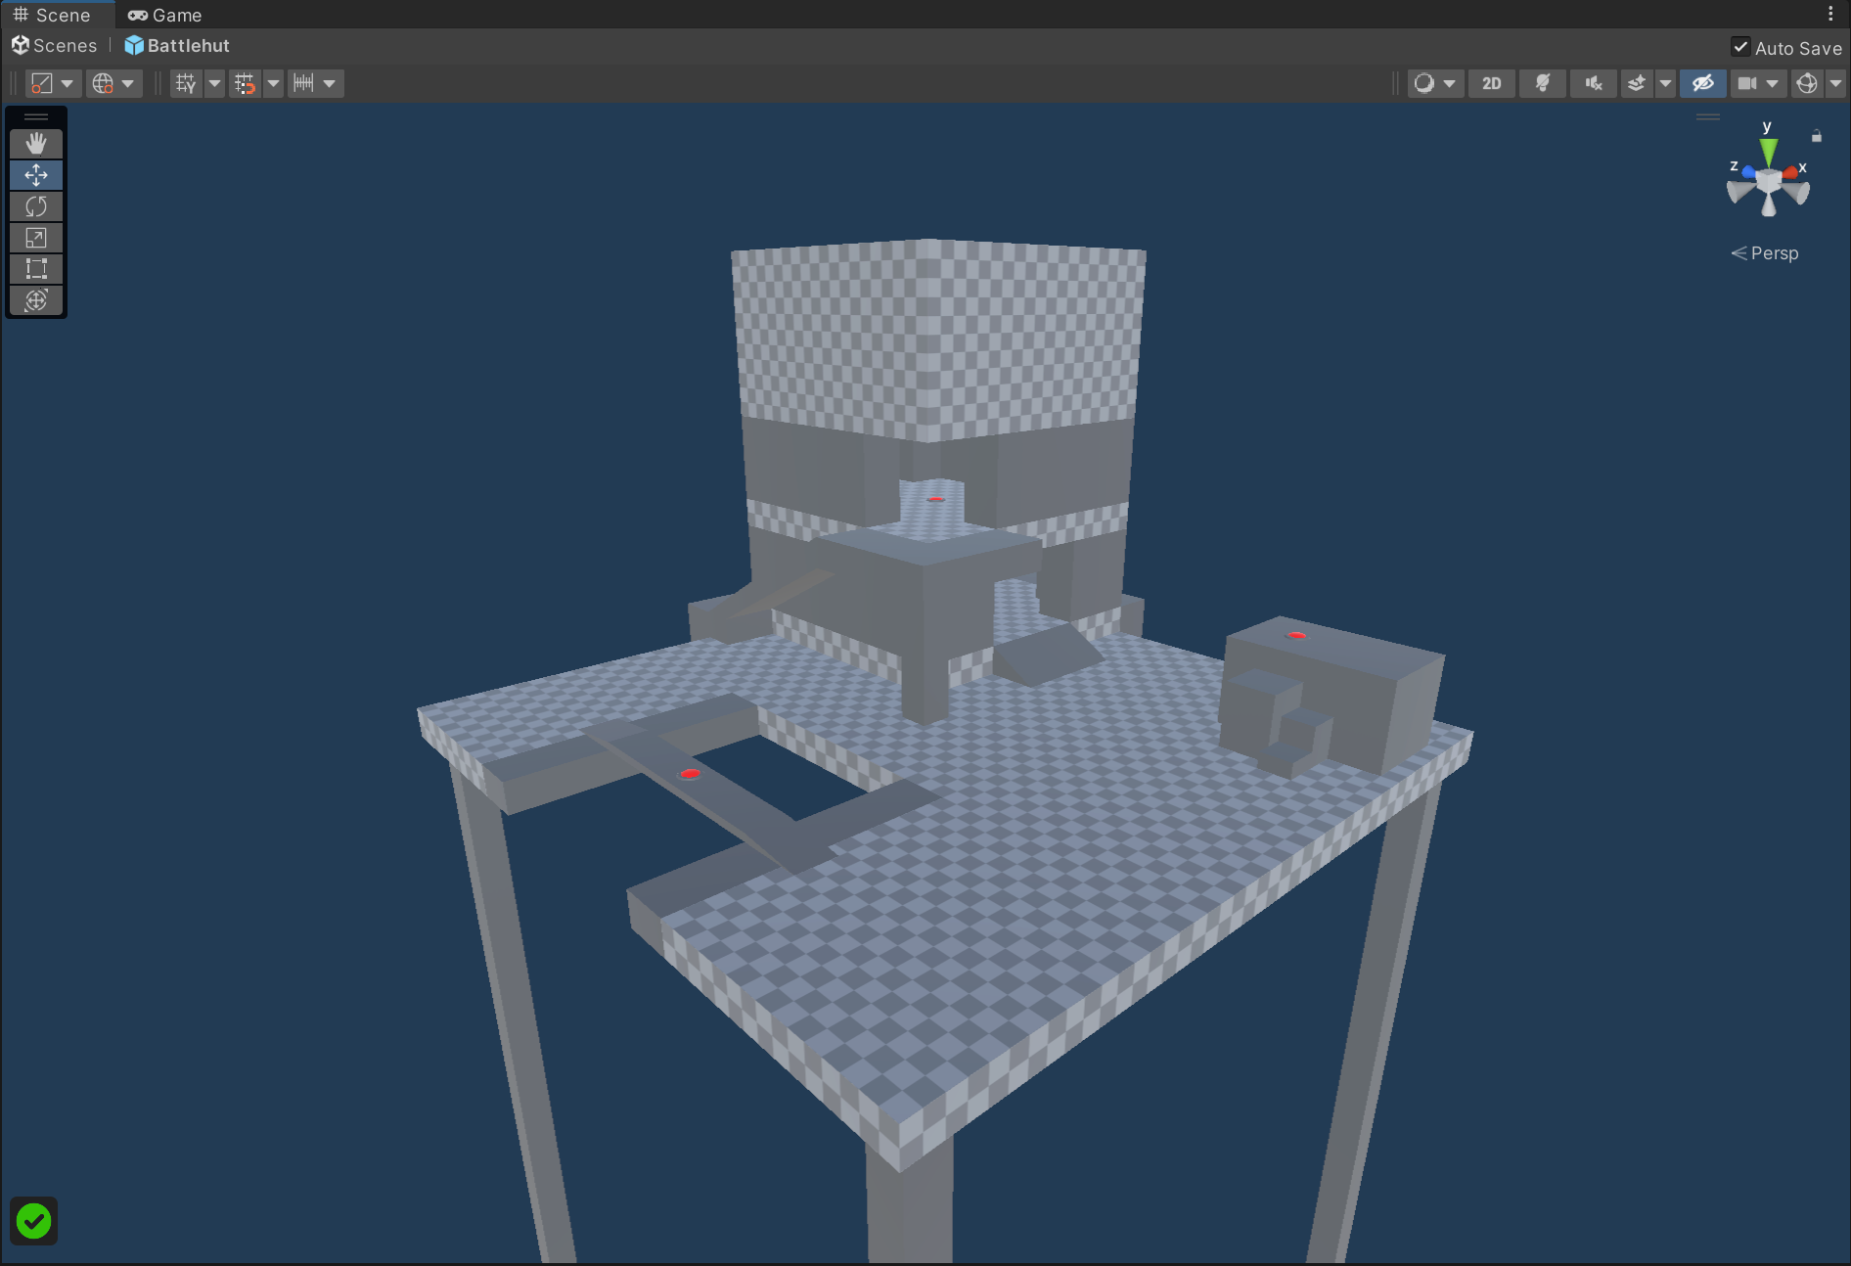This screenshot has height=1266, width=1851.
Task: Expand the gizmos dropdown arrow
Action: 1836,84
